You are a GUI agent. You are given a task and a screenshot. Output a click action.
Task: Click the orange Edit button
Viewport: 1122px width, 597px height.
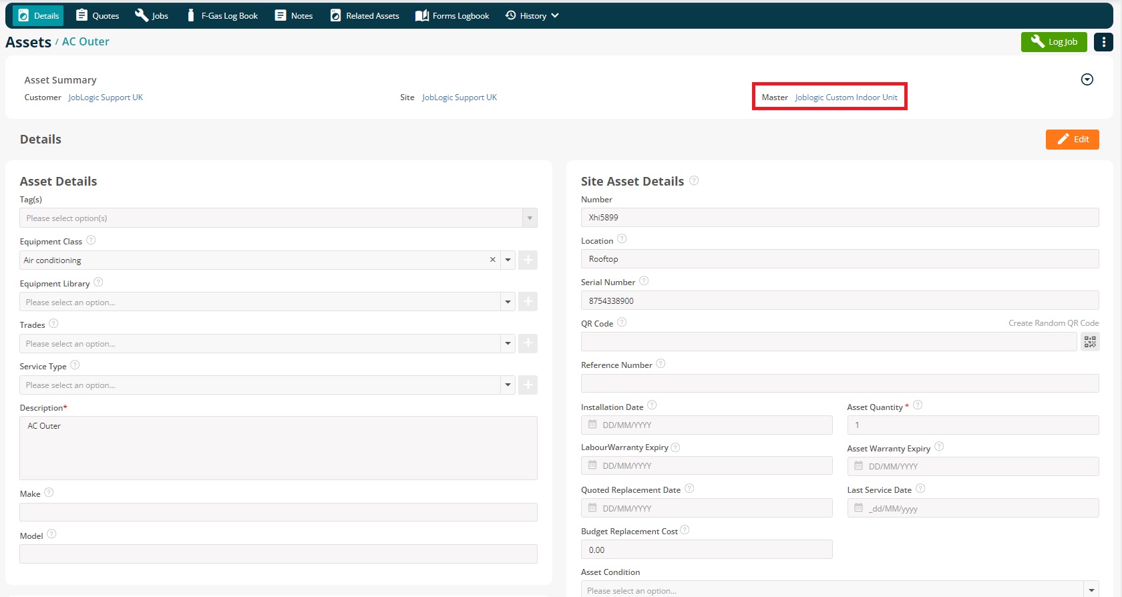pos(1073,140)
